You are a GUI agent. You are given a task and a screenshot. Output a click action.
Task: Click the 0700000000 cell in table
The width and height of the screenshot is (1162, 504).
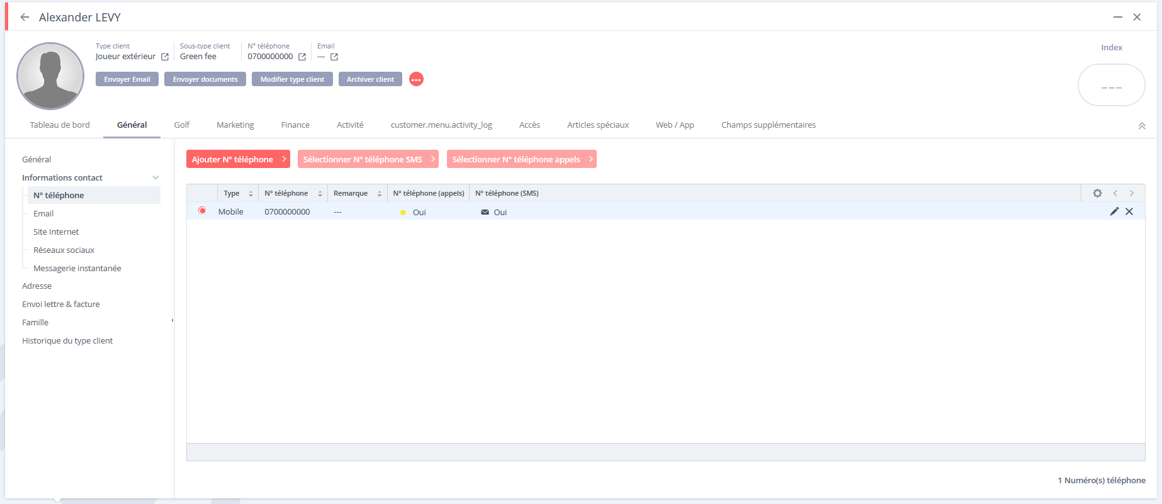coord(287,212)
